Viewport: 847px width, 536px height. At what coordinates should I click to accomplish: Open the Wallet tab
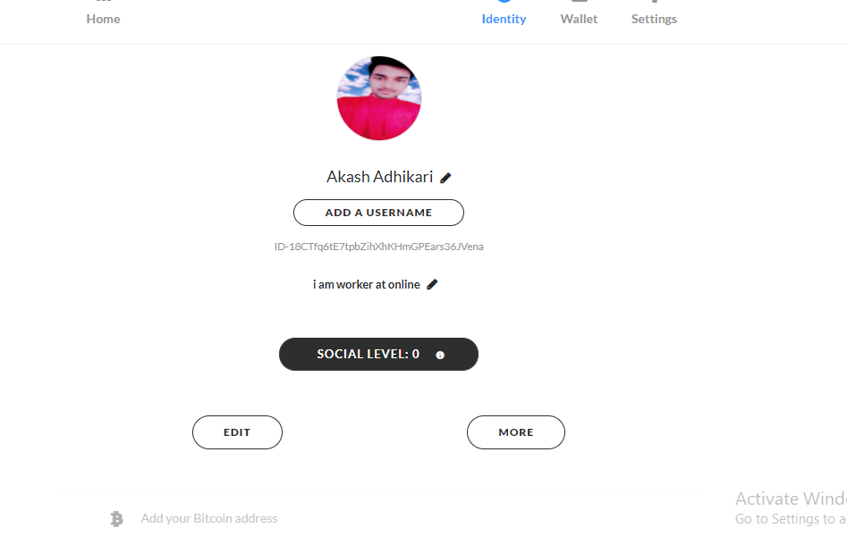(x=579, y=19)
